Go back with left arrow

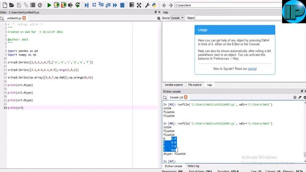[164, 5]
